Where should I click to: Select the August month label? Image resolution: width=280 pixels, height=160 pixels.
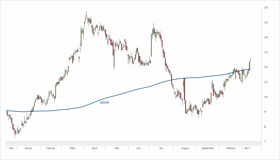tap(185, 148)
